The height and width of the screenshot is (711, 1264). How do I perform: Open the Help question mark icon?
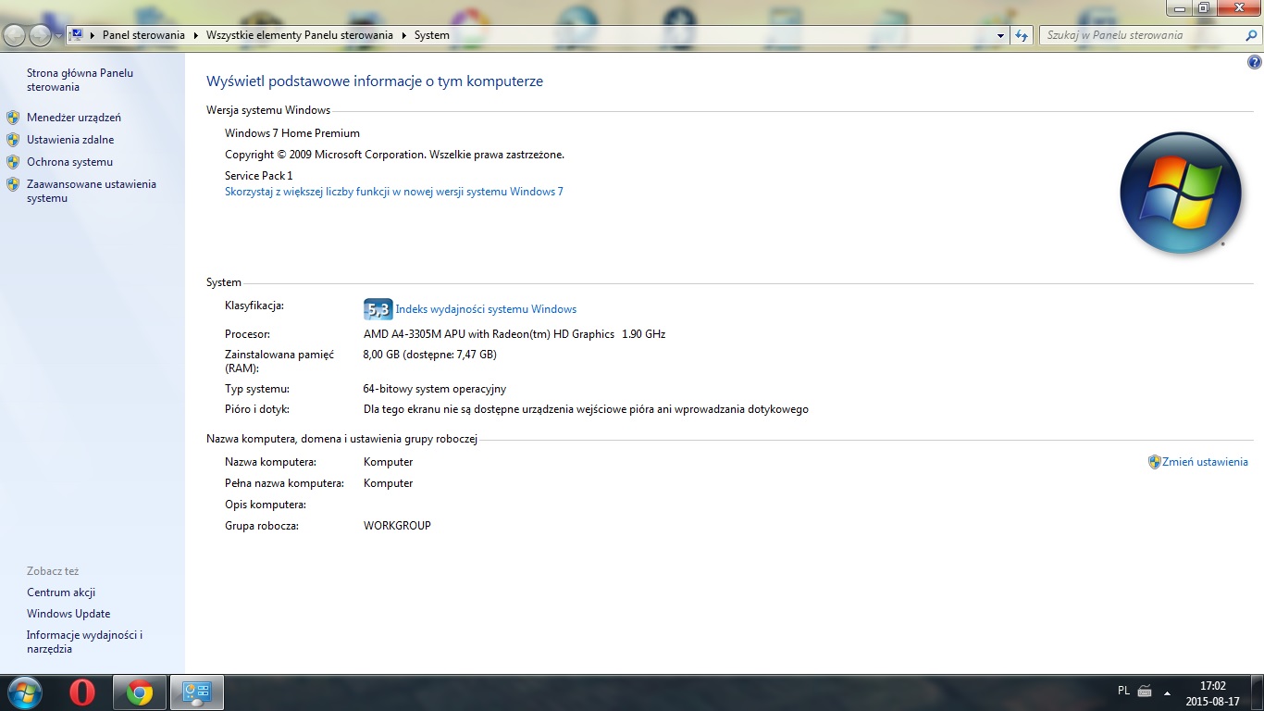pos(1255,63)
